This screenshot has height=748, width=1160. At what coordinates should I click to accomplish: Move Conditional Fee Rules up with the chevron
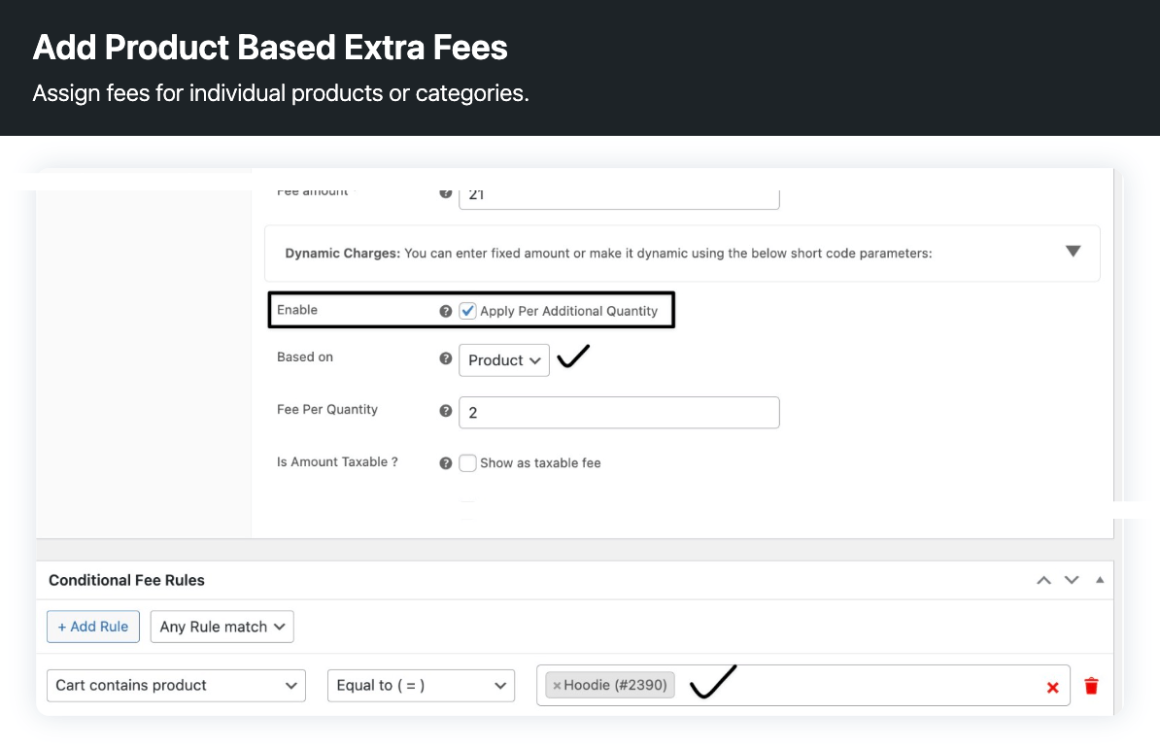1042,580
